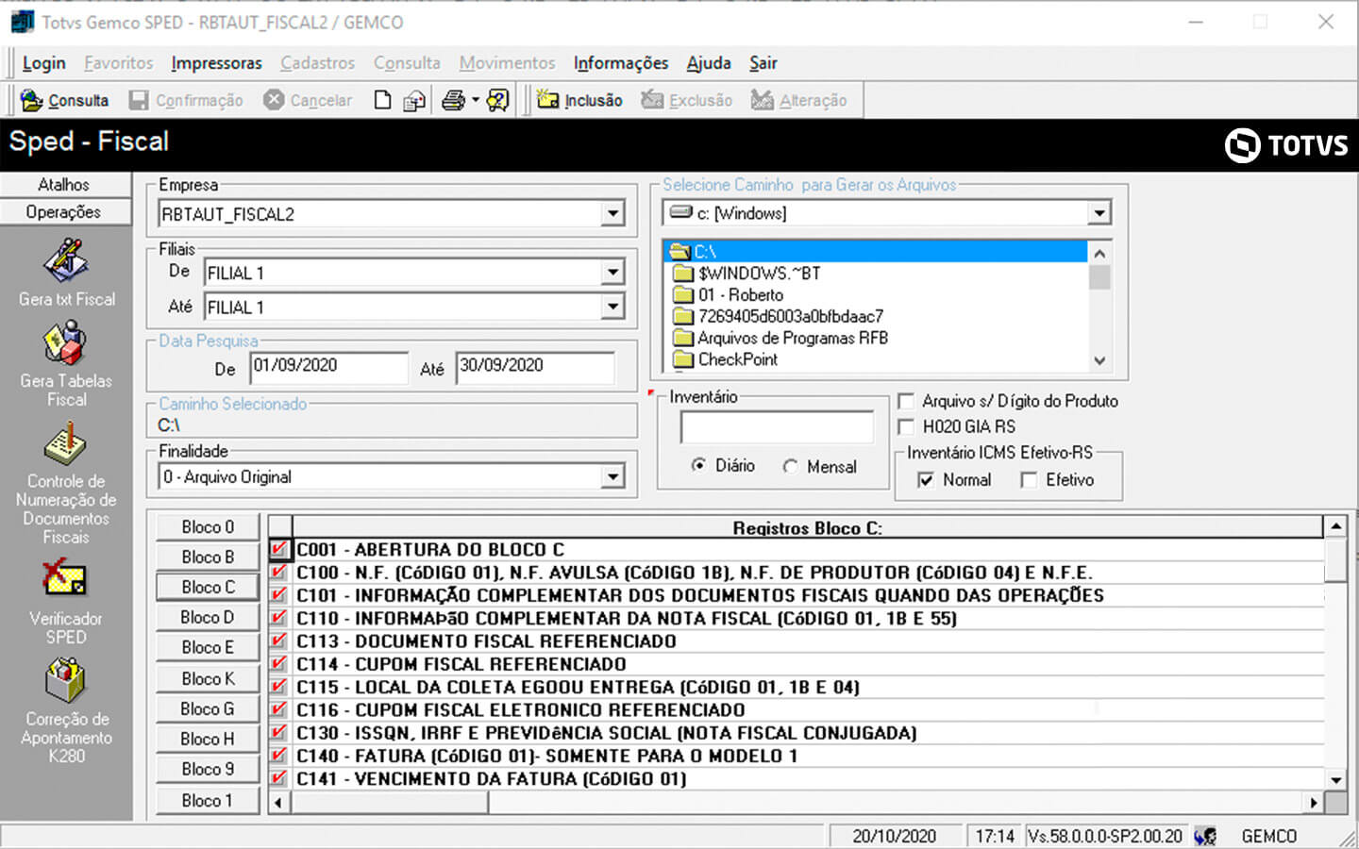1359x849 pixels.
Task: Enable Arquivo s/ Dígito do Produto
Action: pos(906,401)
